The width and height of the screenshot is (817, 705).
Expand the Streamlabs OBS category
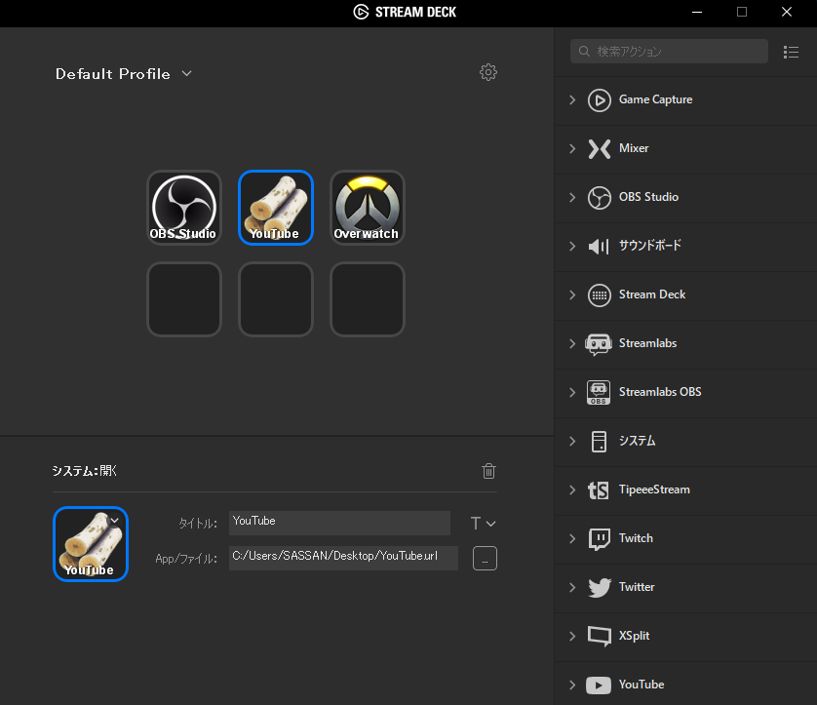click(x=572, y=392)
